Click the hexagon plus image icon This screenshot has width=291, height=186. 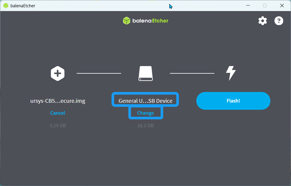click(x=58, y=73)
